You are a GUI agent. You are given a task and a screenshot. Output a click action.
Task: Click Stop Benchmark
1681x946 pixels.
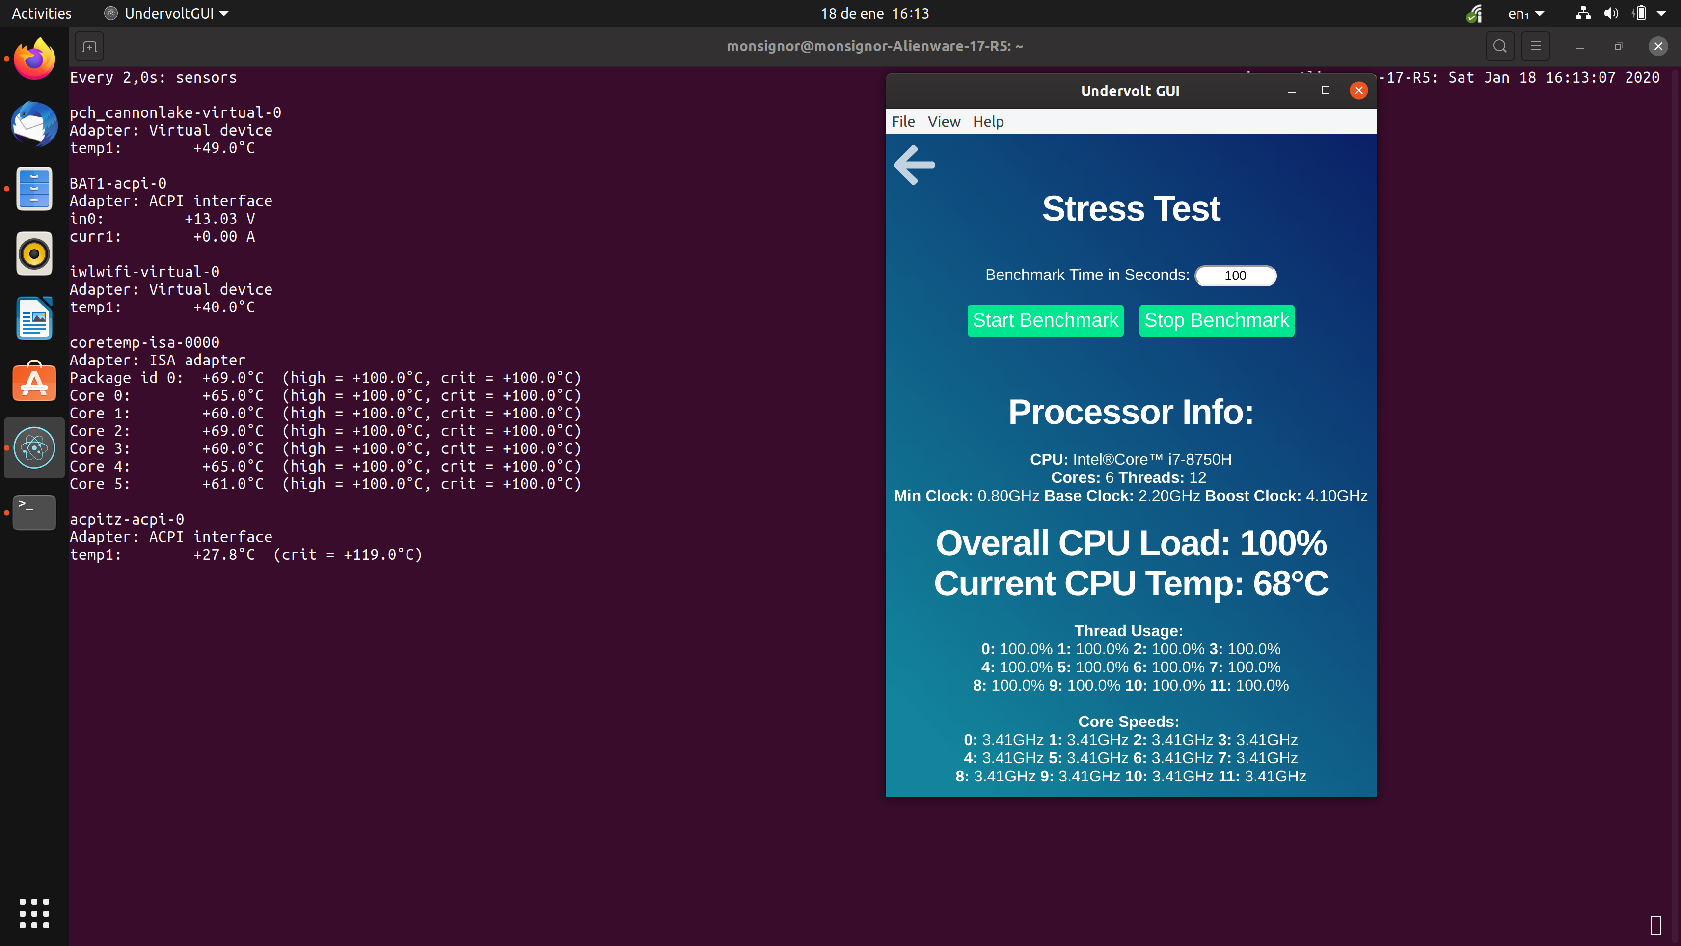(x=1217, y=321)
